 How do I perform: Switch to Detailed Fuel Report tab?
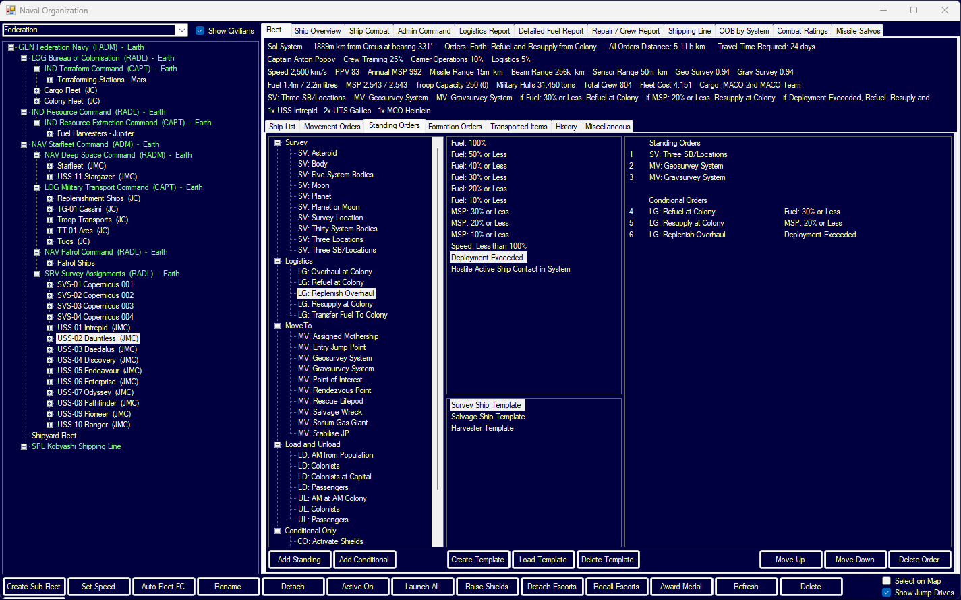click(x=551, y=31)
